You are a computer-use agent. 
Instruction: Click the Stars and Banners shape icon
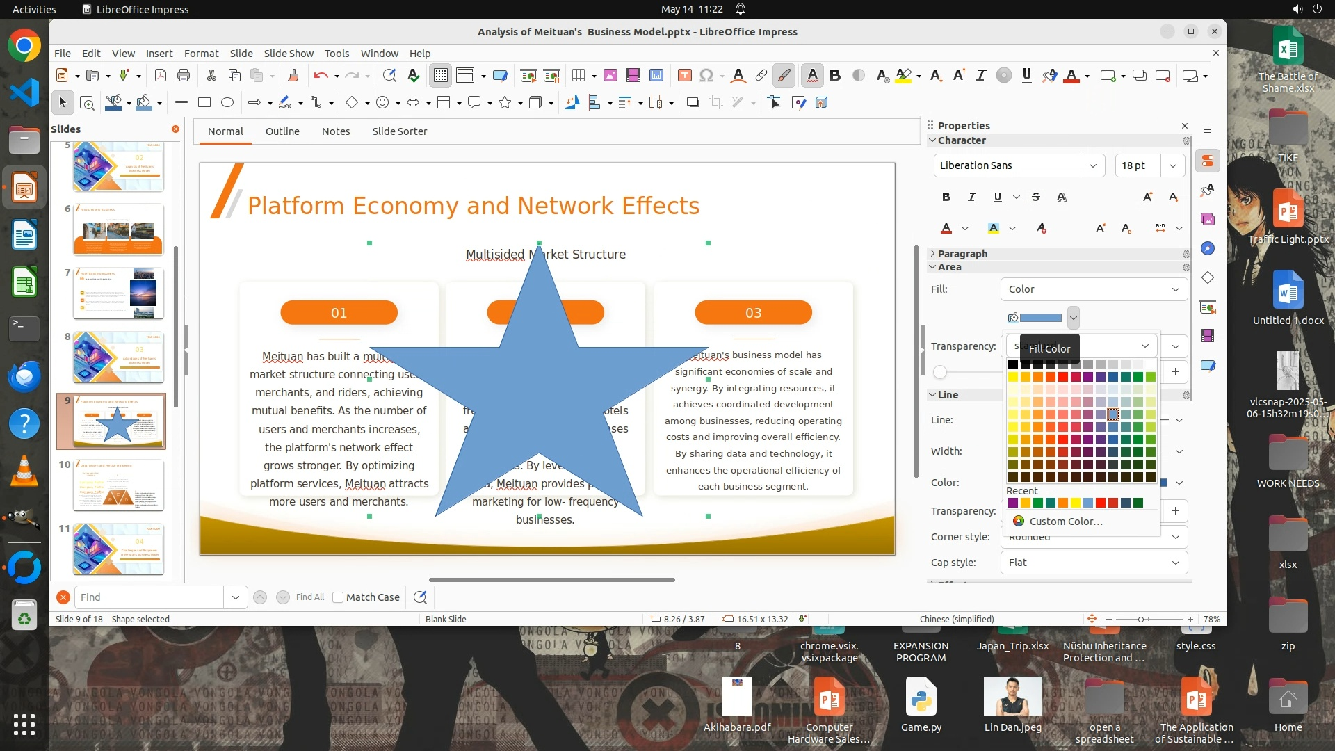pyautogui.click(x=505, y=103)
